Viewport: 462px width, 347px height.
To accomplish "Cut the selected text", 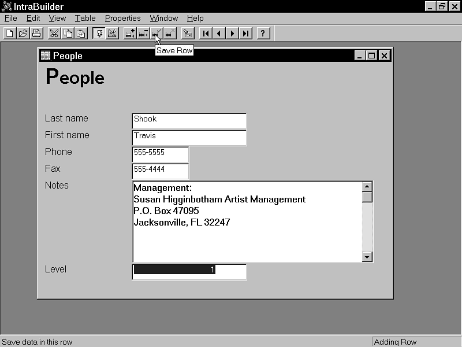I will pyautogui.click(x=54, y=33).
